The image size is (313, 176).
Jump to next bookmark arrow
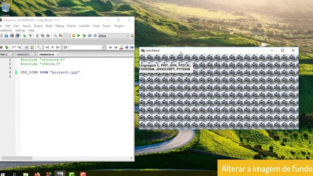click(58, 47)
